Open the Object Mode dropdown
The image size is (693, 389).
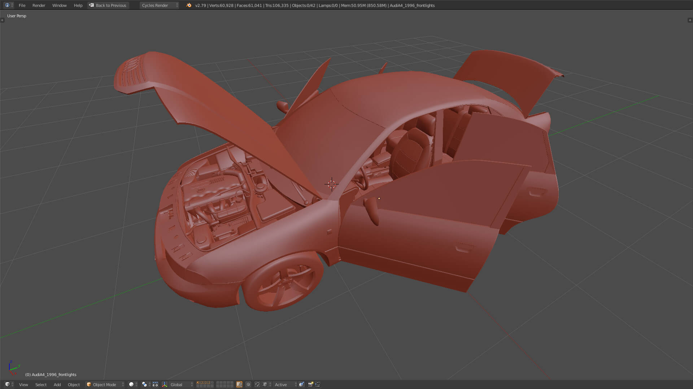[x=105, y=384]
